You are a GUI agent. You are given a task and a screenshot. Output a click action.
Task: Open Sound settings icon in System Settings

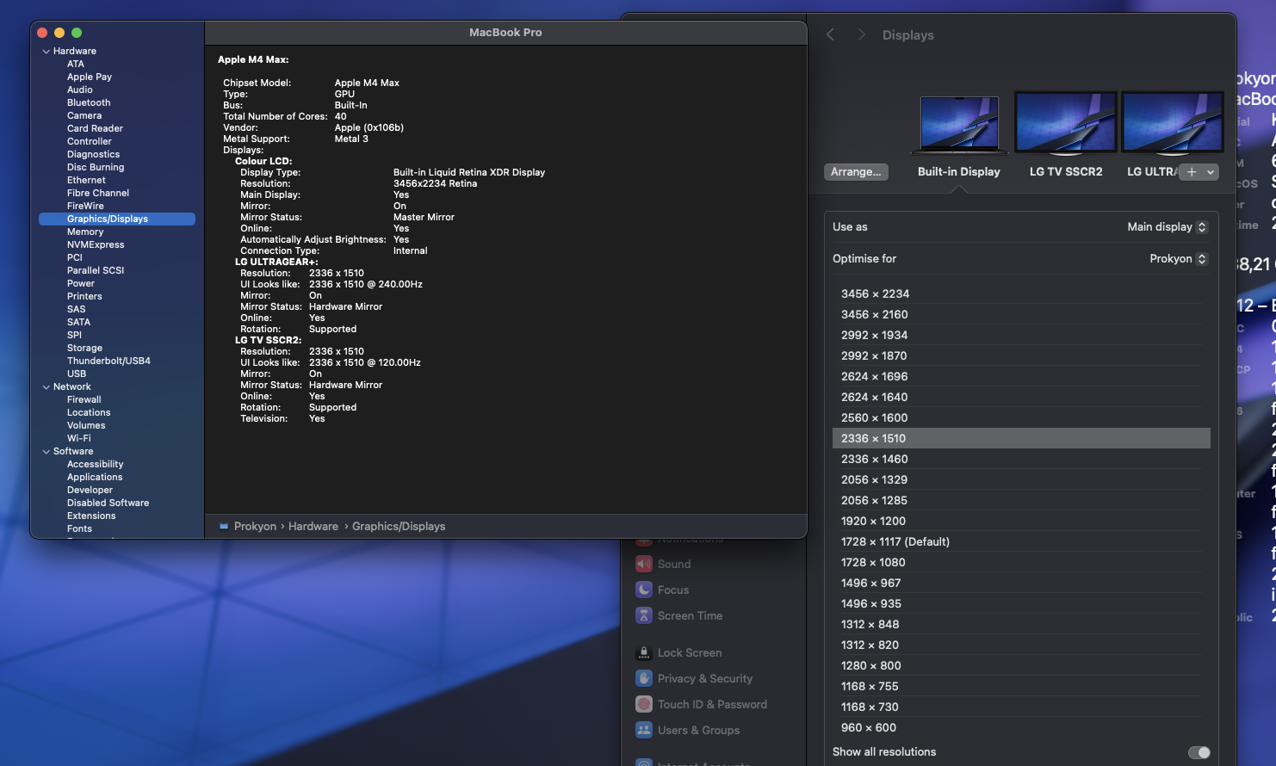(644, 564)
